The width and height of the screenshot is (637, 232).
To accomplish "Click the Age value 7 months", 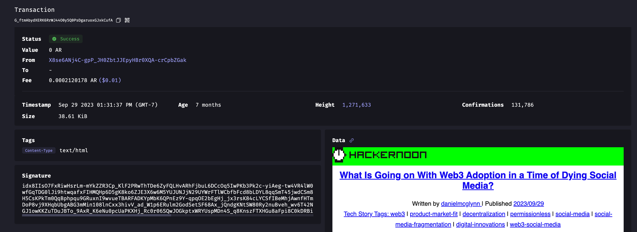I will click(x=208, y=105).
